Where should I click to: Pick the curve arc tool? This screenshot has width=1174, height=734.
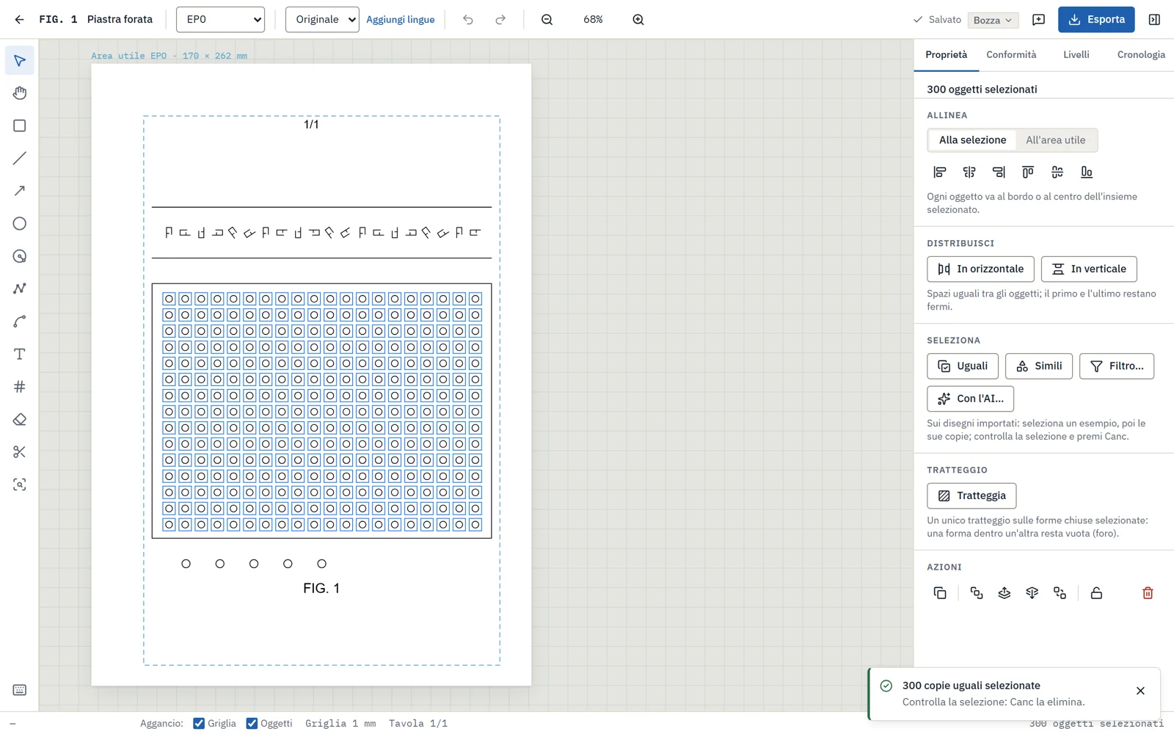point(20,321)
